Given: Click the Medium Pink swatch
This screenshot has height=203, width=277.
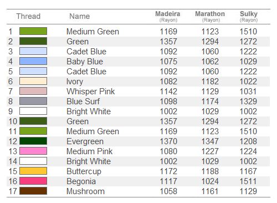Looking at the screenshot, I should [33, 151].
